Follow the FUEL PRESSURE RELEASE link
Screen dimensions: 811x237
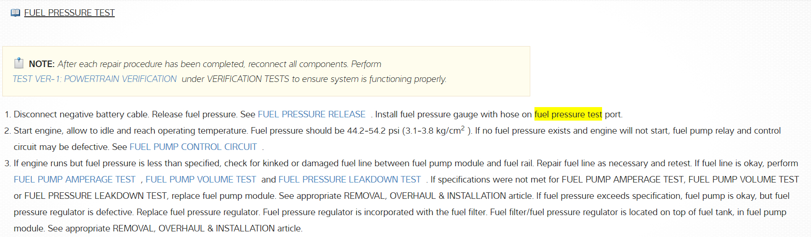coord(312,115)
